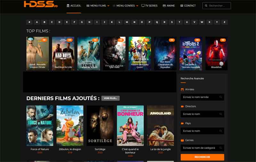Filter films by the # symbol
This screenshot has width=256, height=162.
29,22
